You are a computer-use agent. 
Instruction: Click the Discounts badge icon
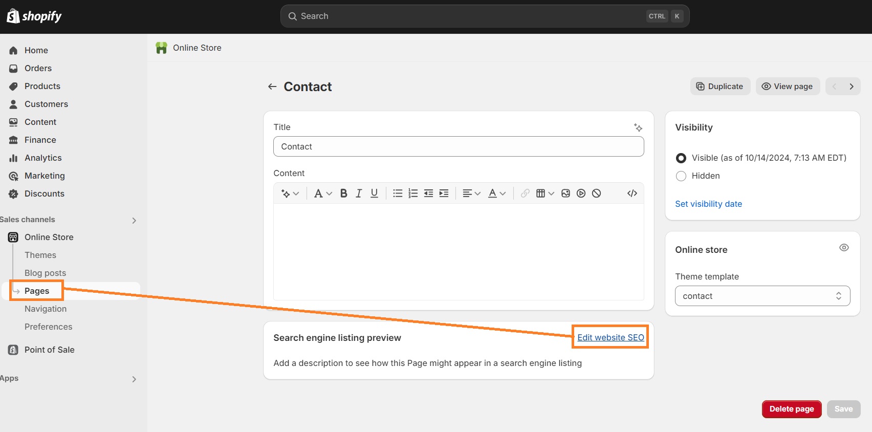(x=13, y=194)
